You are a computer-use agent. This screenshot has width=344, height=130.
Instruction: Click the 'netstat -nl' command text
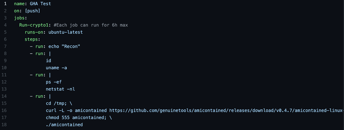(60, 89)
